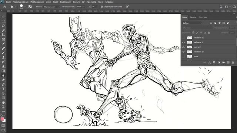The image size is (237, 133).
Task: Switch to the Каналы tab
Action: pyautogui.click(x=193, y=17)
